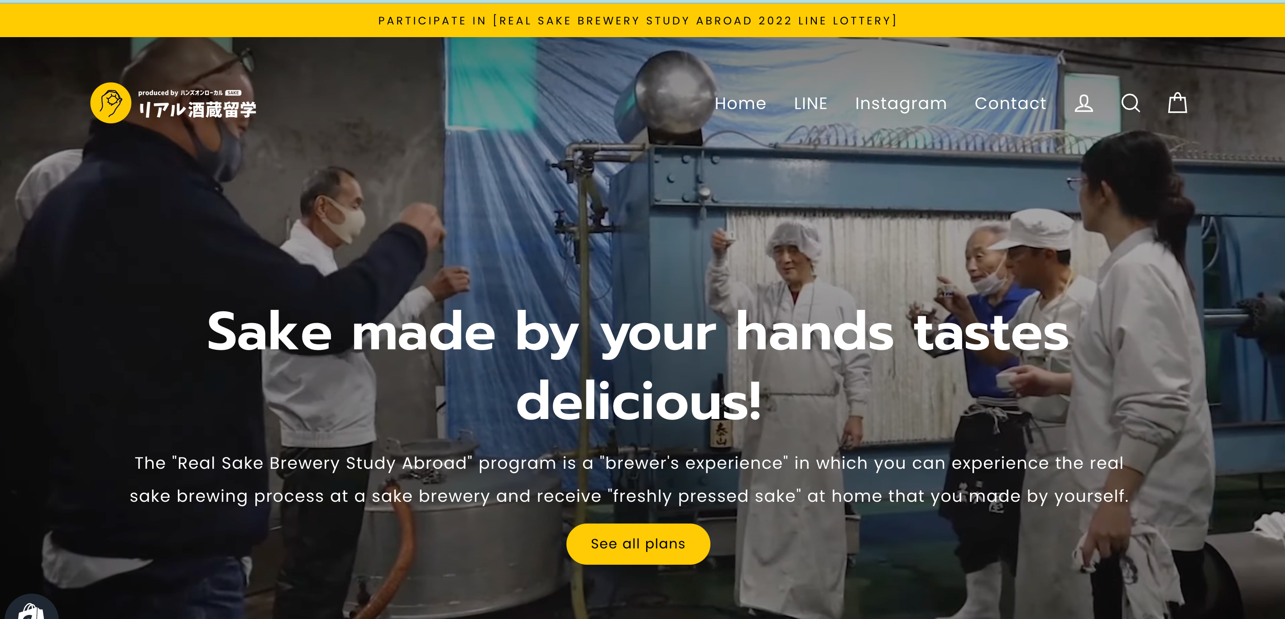Open the shopping cart bag icon
1285x619 pixels.
pyautogui.click(x=1177, y=103)
